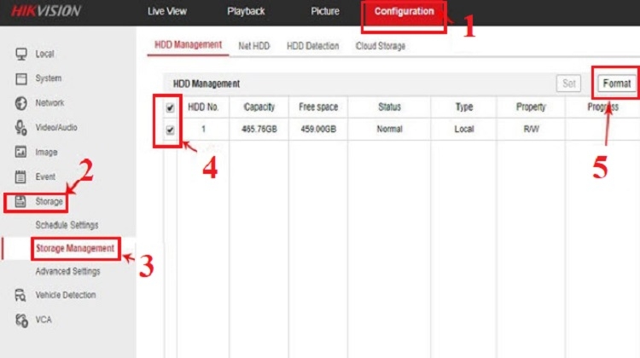The height and width of the screenshot is (358, 640).
Task: Click the Local monitor icon
Action: click(x=20, y=54)
